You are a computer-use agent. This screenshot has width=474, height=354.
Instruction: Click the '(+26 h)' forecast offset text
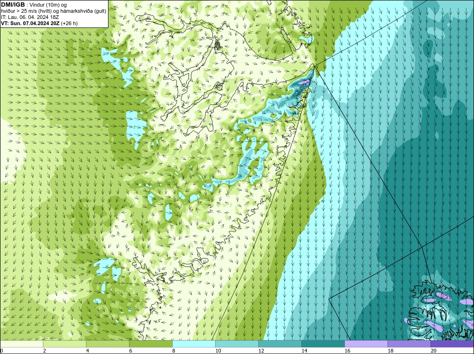click(69, 23)
